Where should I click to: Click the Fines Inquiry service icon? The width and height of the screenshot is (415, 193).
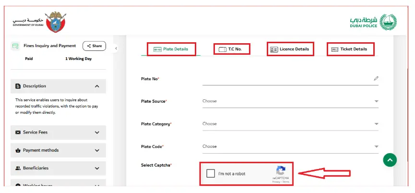[16, 46]
